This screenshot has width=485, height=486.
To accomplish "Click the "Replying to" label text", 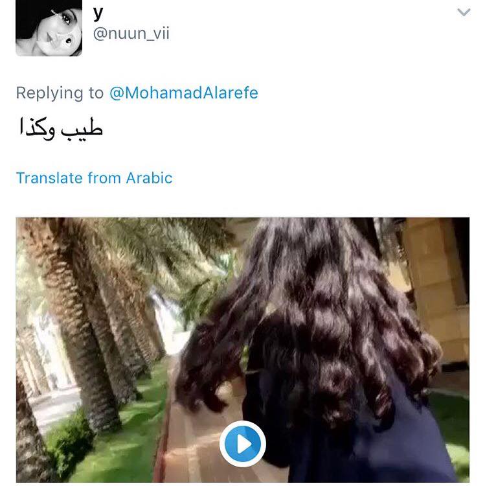I will [x=60, y=93].
